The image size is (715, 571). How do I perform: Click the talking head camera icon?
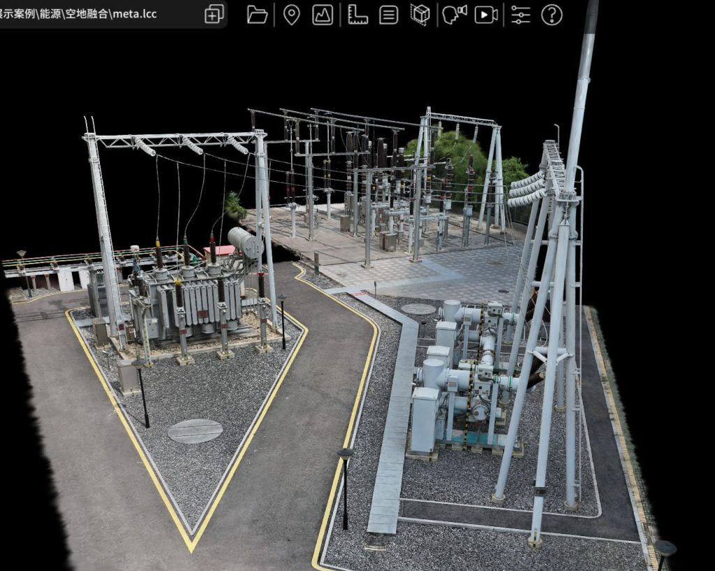tap(454, 15)
